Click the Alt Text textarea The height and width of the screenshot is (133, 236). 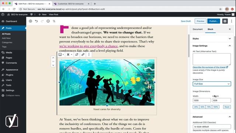click(212, 59)
